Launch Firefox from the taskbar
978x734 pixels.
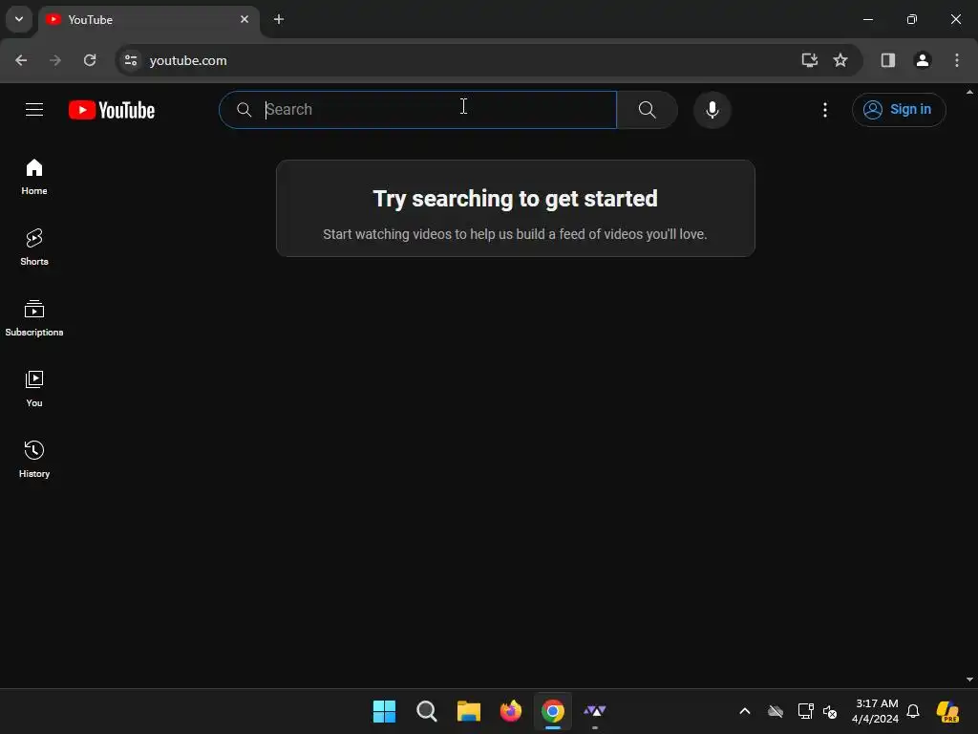511,711
